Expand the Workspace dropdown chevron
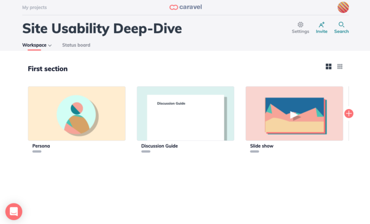 tap(50, 46)
